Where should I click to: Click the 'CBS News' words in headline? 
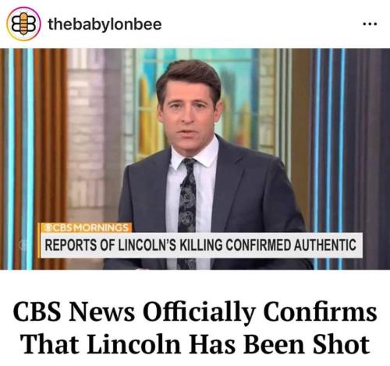click(74, 312)
